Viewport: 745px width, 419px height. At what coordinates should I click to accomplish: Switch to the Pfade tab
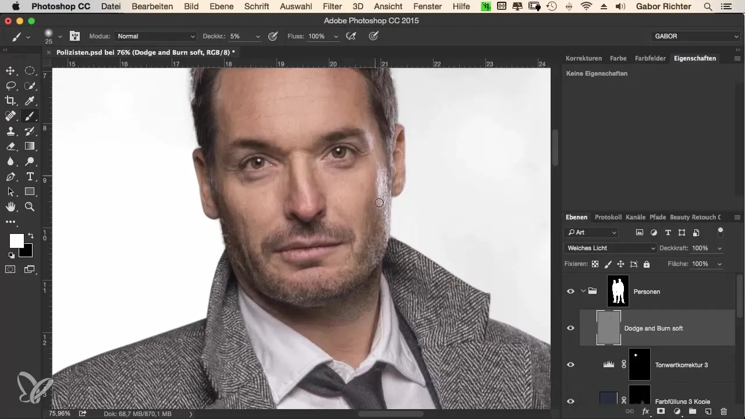click(x=658, y=217)
